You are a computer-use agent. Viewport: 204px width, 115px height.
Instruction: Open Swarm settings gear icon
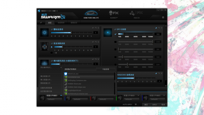163,17
